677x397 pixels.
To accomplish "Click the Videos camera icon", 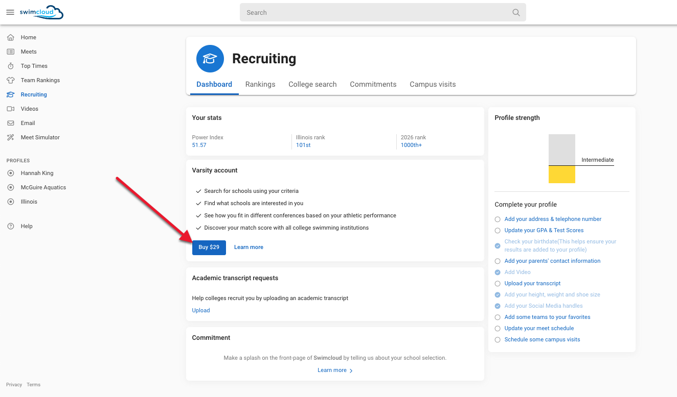I will coord(11,109).
